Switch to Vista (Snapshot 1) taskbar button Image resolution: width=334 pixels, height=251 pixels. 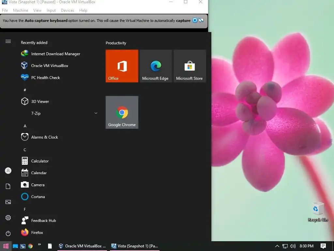tap(135, 246)
